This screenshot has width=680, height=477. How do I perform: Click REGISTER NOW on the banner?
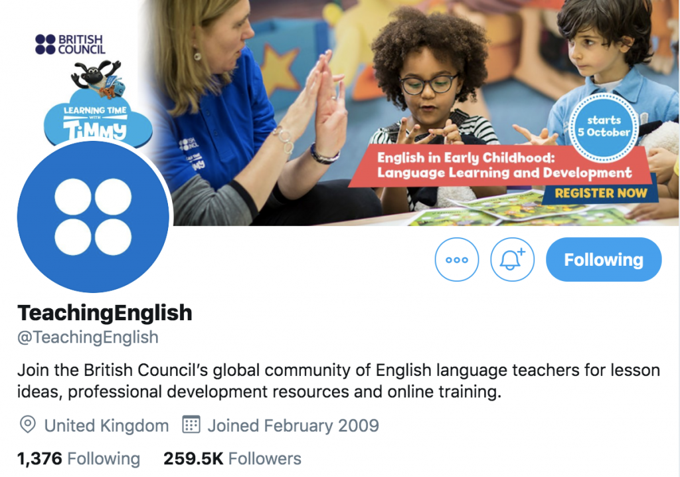pyautogui.click(x=600, y=193)
